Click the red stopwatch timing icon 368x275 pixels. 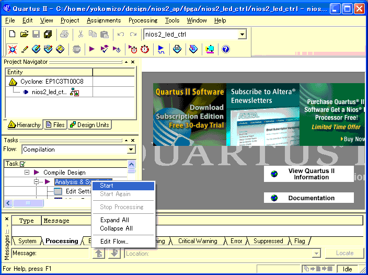tap(145, 49)
